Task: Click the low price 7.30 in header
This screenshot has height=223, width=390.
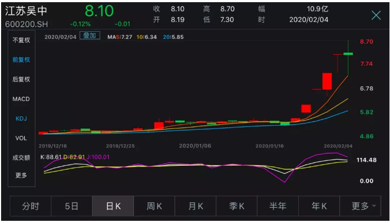Action: point(227,20)
